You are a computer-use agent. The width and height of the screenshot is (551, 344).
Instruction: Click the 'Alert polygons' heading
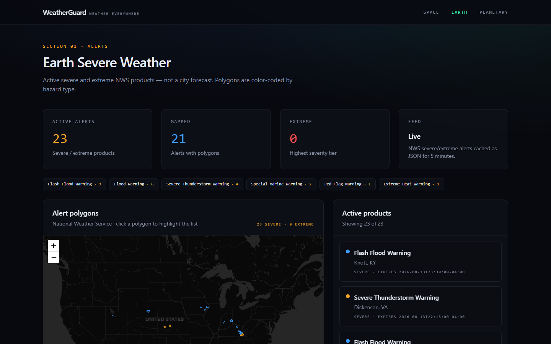coord(75,213)
